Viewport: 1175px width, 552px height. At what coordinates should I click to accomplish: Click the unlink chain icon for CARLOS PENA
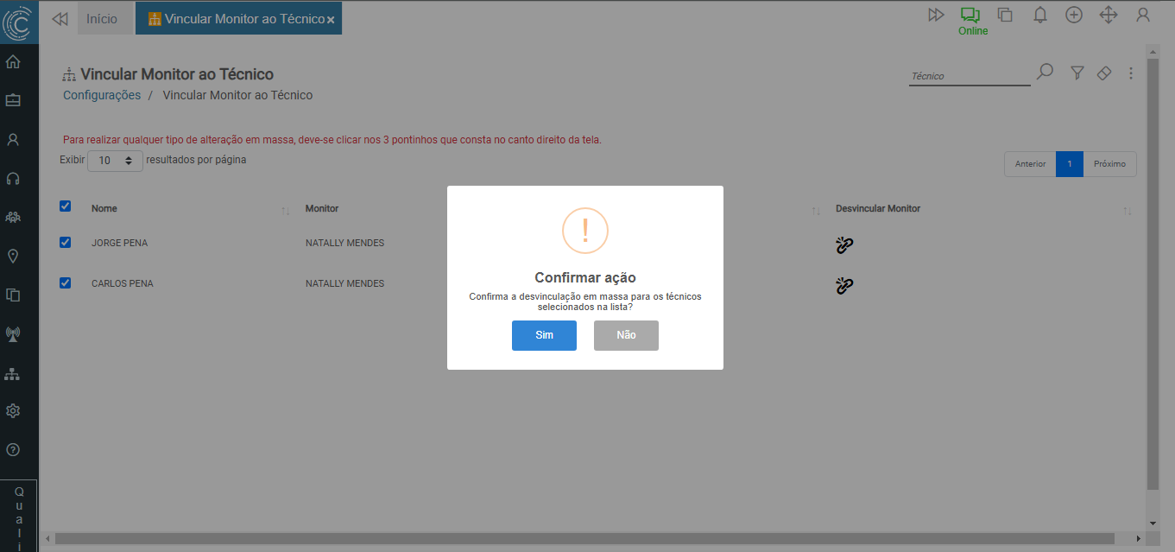pyautogui.click(x=844, y=286)
